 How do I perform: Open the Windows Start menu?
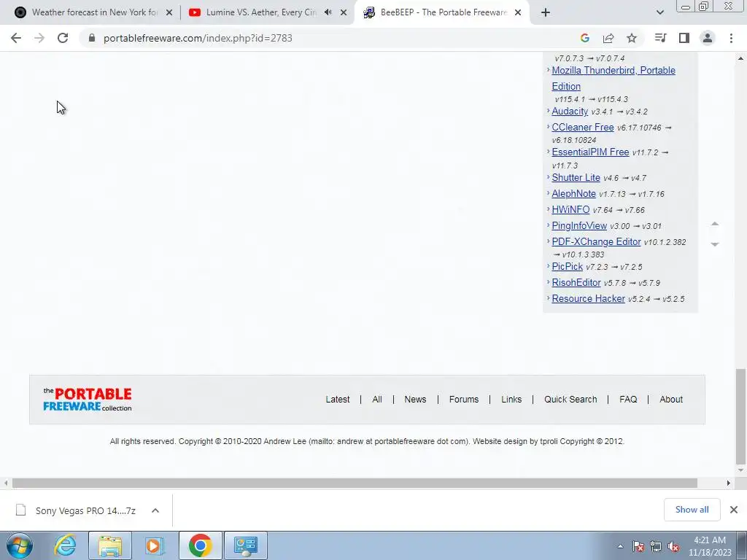pyautogui.click(x=20, y=545)
